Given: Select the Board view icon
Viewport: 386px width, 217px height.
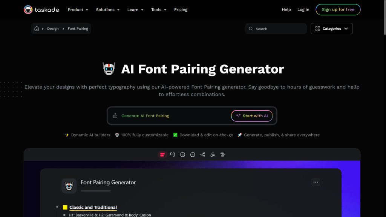Looking at the screenshot, I should tap(172, 154).
